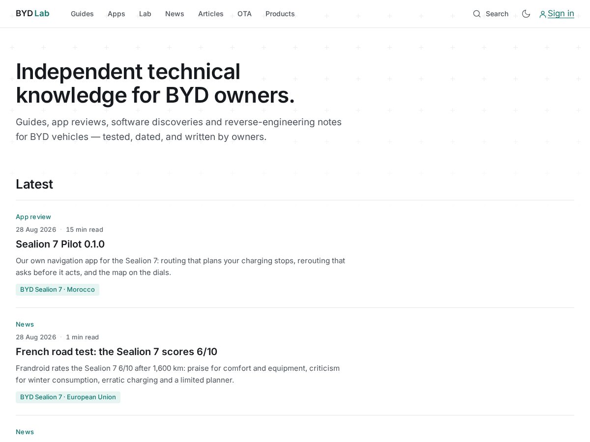Open the Sealion 7 Pilot 0.1.0 article
This screenshot has height=442, width=590.
60,244
